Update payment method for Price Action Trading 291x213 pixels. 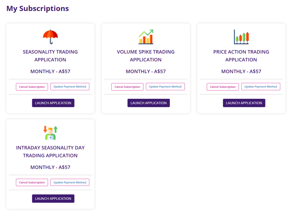point(261,87)
